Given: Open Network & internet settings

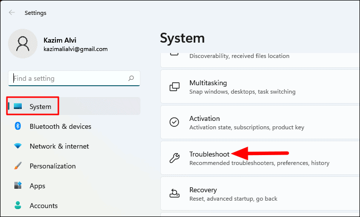Looking at the screenshot, I should [74, 146].
